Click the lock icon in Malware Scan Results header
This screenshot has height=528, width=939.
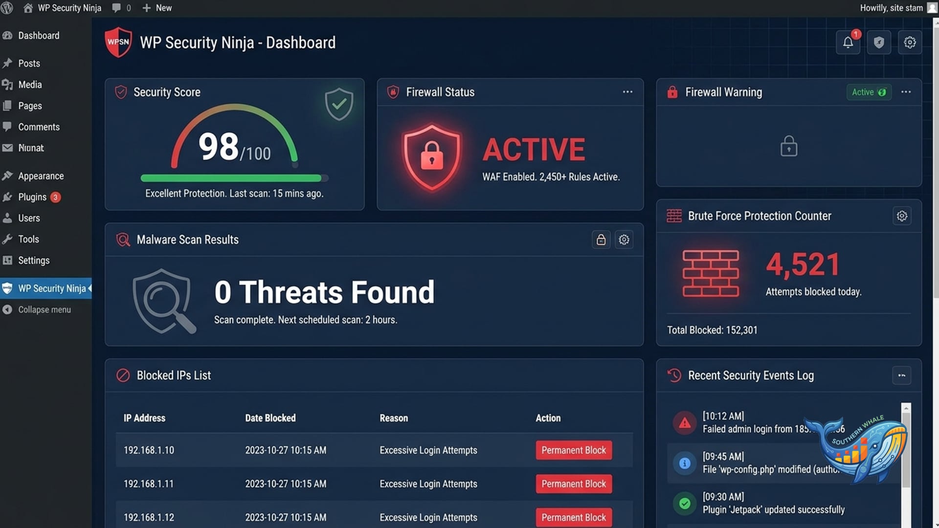(601, 240)
